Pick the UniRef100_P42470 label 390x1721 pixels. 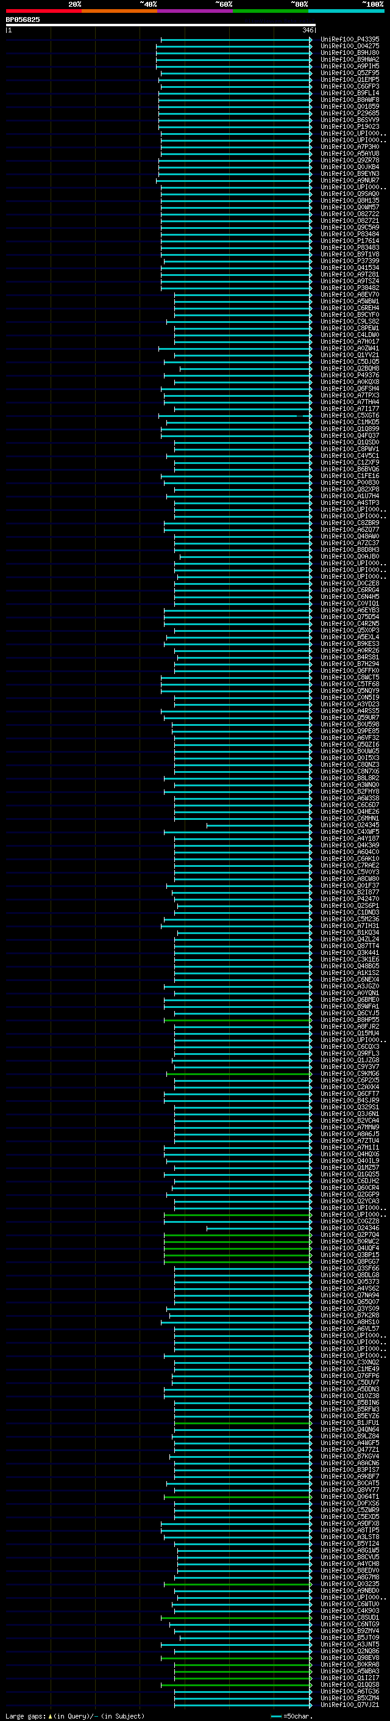349,900
